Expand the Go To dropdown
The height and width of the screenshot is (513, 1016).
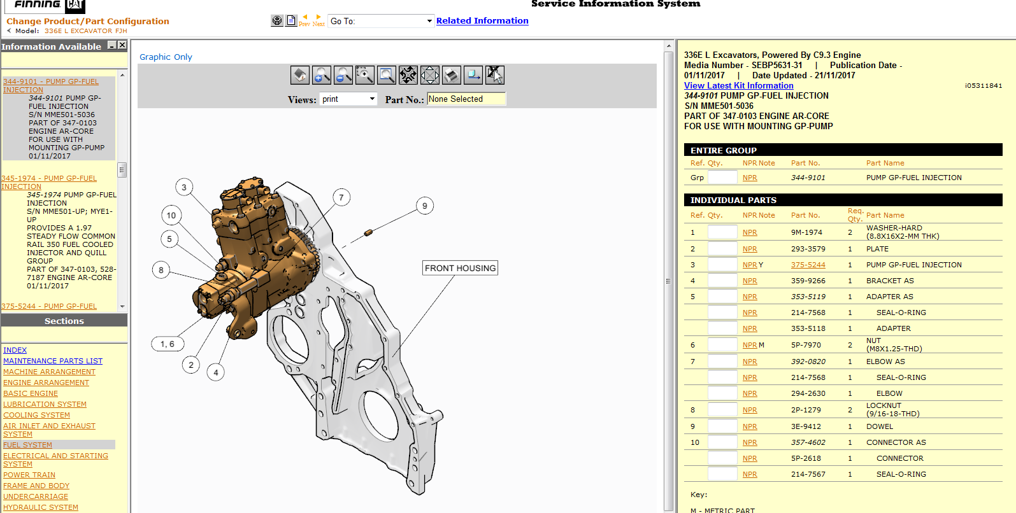[x=381, y=21]
